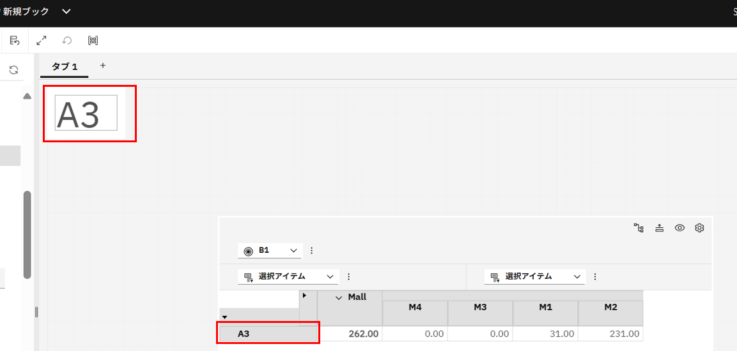737x351 pixels.
Task: Open the gear settings icon in the cube view
Action: coord(699,228)
